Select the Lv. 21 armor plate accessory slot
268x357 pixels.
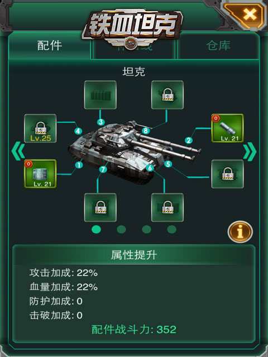pos(40,173)
